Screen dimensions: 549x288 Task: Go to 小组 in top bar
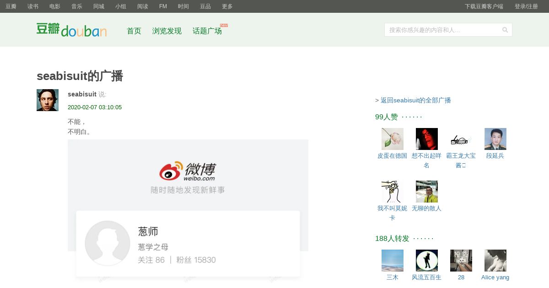pyautogui.click(x=121, y=6)
